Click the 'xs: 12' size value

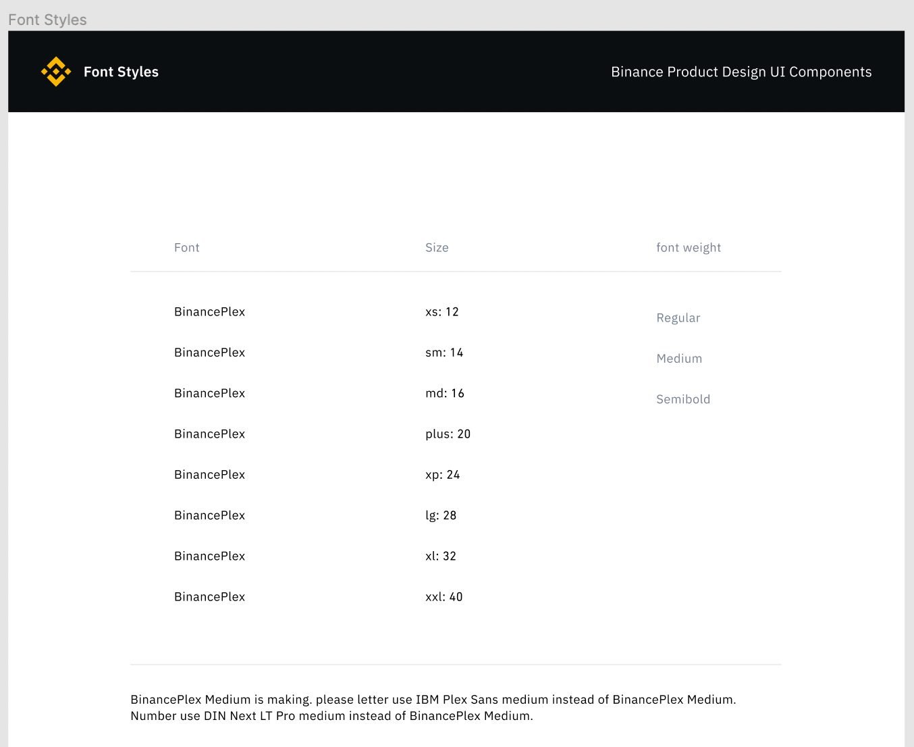click(442, 311)
